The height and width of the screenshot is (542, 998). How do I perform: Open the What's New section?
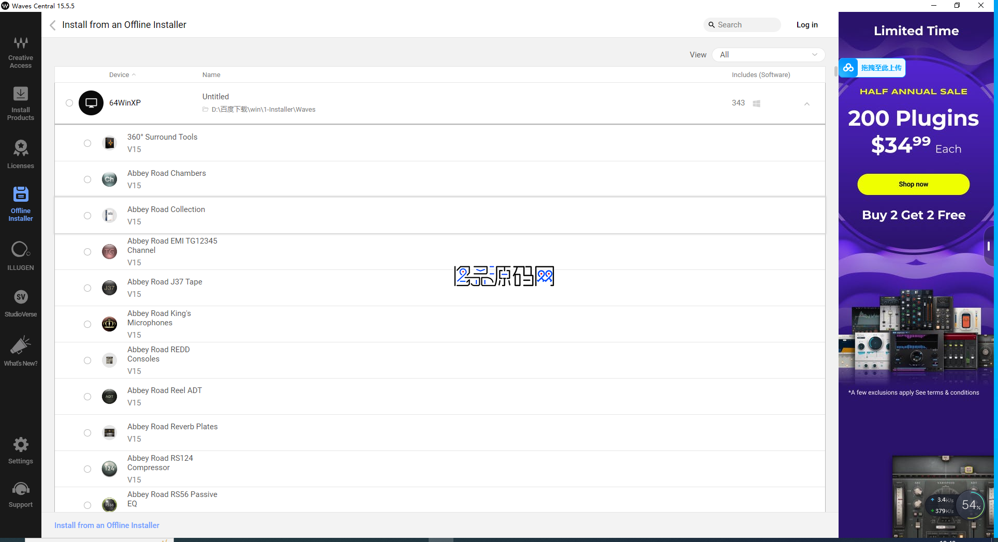pos(21,351)
